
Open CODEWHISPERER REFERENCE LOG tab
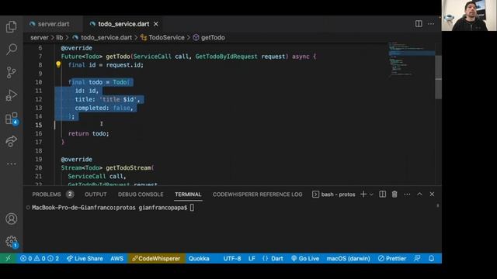pyautogui.click(x=257, y=195)
